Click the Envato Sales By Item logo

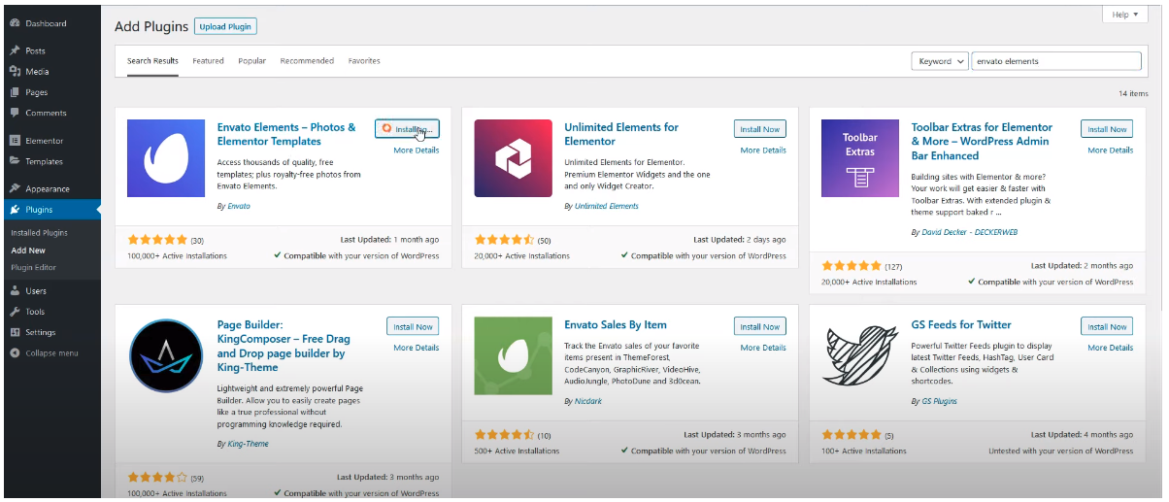(513, 355)
